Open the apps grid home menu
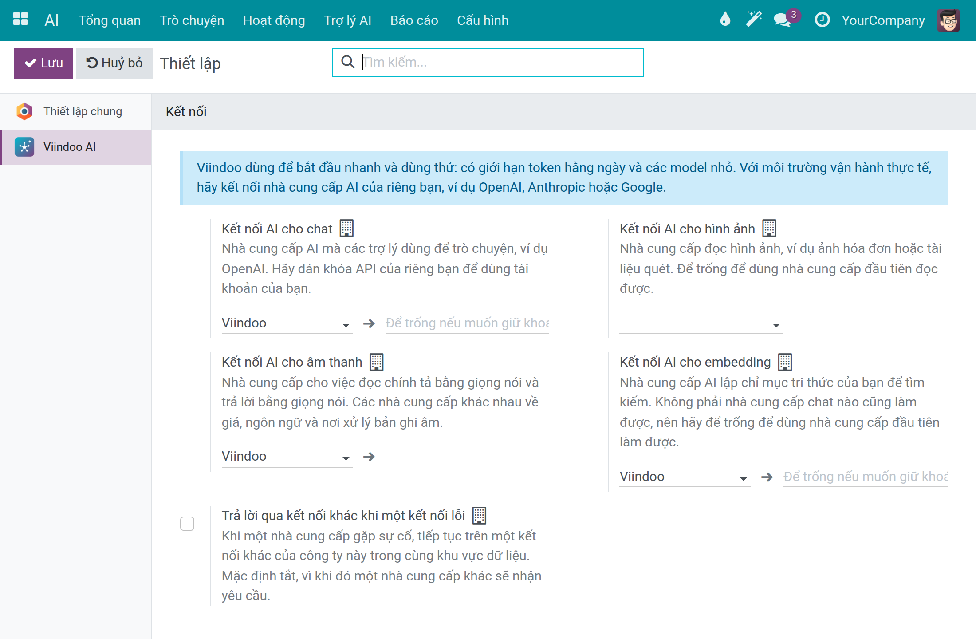This screenshot has height=639, width=976. pyautogui.click(x=20, y=20)
